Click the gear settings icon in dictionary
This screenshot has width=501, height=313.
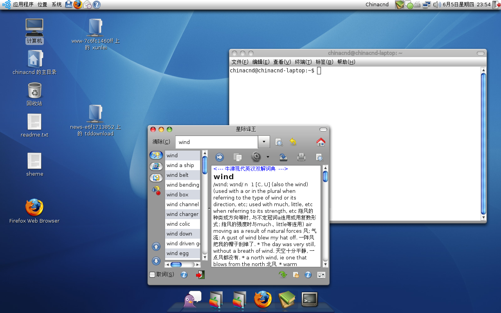click(256, 157)
